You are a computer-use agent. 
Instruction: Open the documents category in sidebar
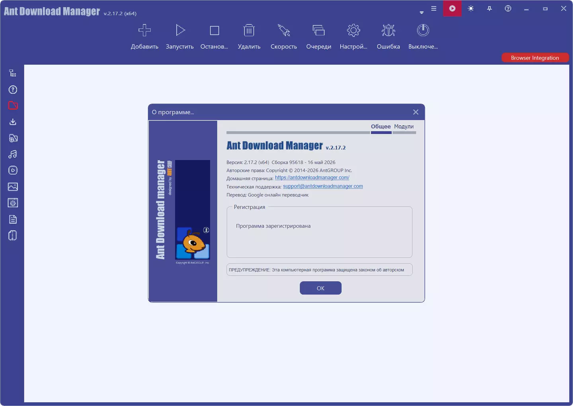pos(13,219)
